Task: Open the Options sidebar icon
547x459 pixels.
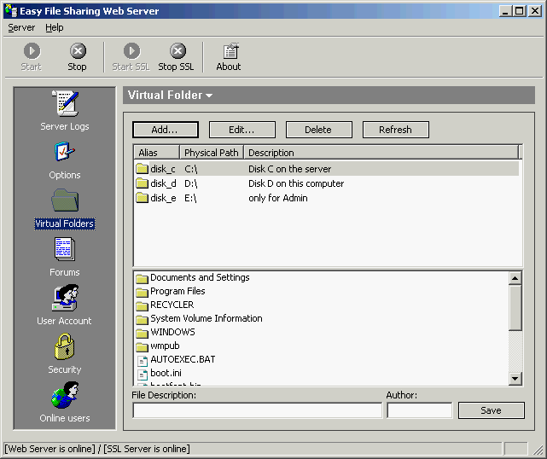Action: click(65, 152)
